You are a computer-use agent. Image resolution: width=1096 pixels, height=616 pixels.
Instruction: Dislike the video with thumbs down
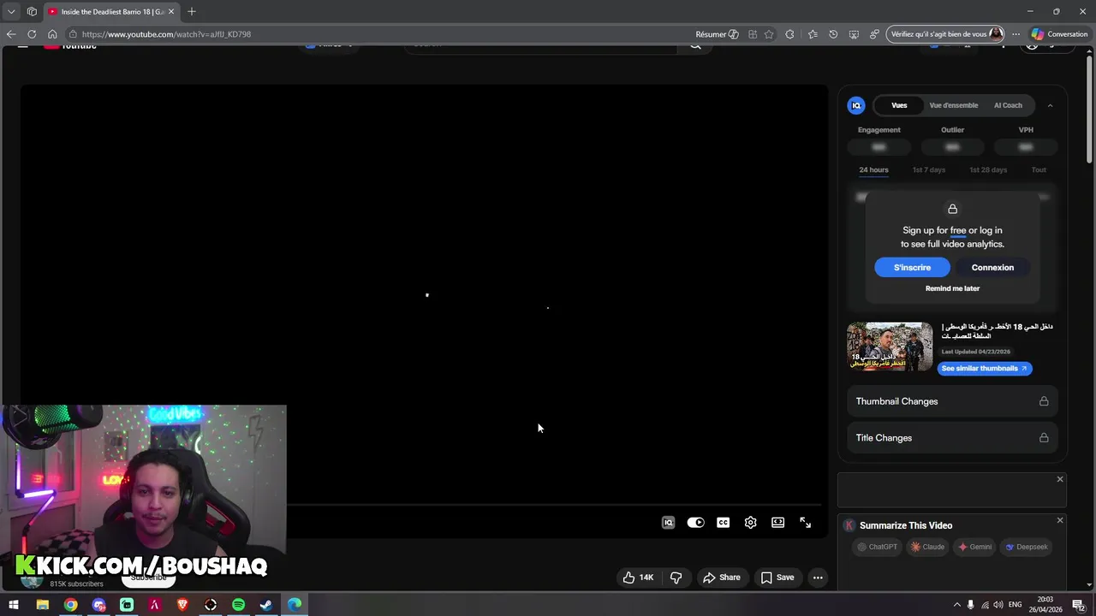[676, 577]
